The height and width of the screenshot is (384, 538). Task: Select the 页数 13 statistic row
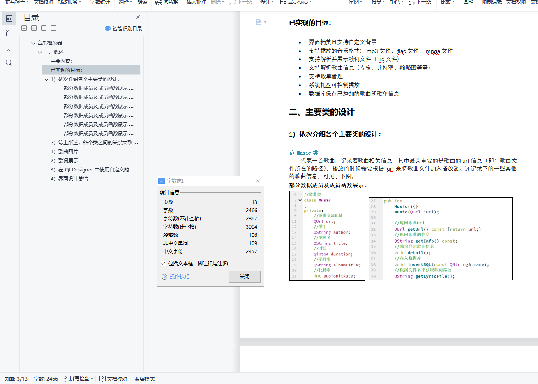210,202
